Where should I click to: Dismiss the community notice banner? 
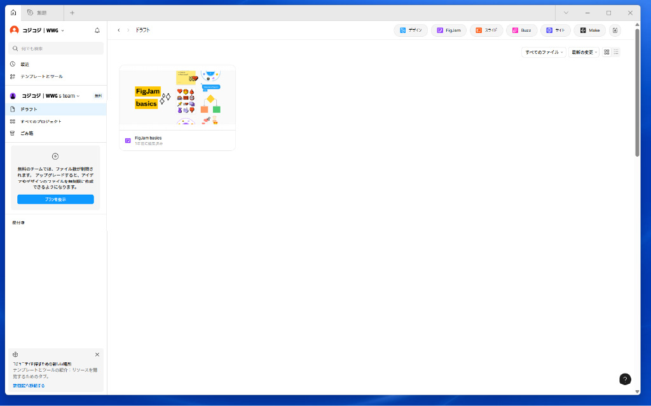(97, 355)
